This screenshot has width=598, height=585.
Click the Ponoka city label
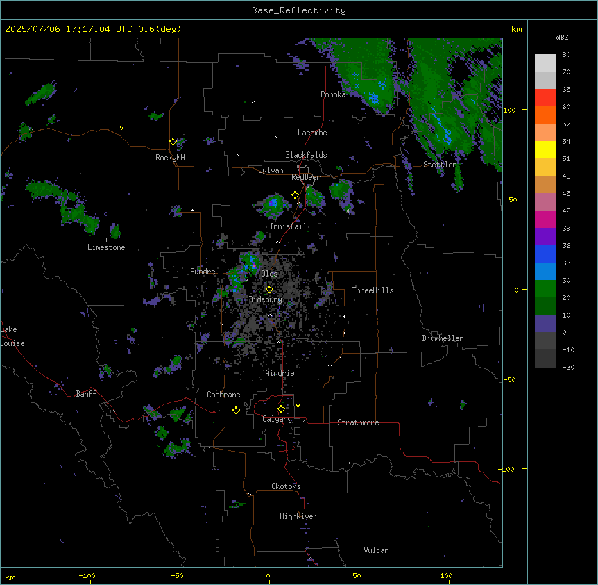[x=333, y=94]
